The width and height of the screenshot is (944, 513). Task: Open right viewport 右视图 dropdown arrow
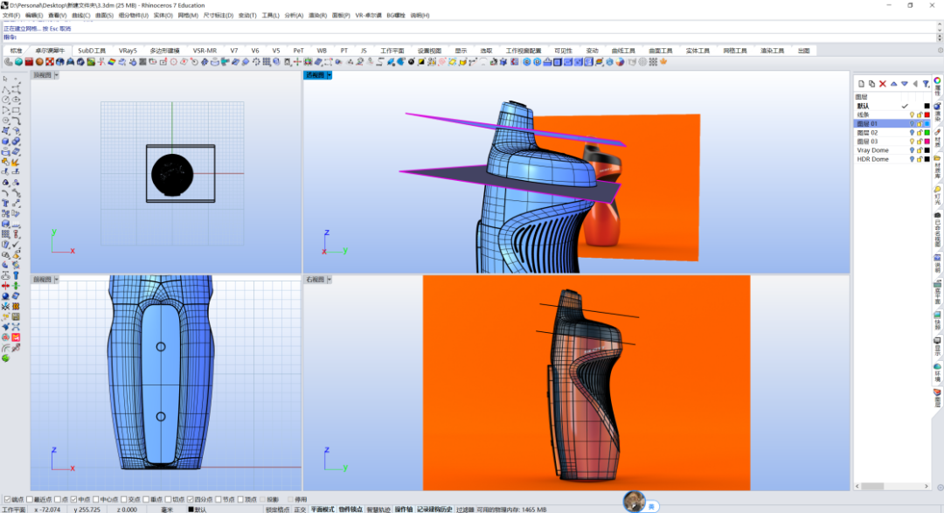tap(330, 280)
